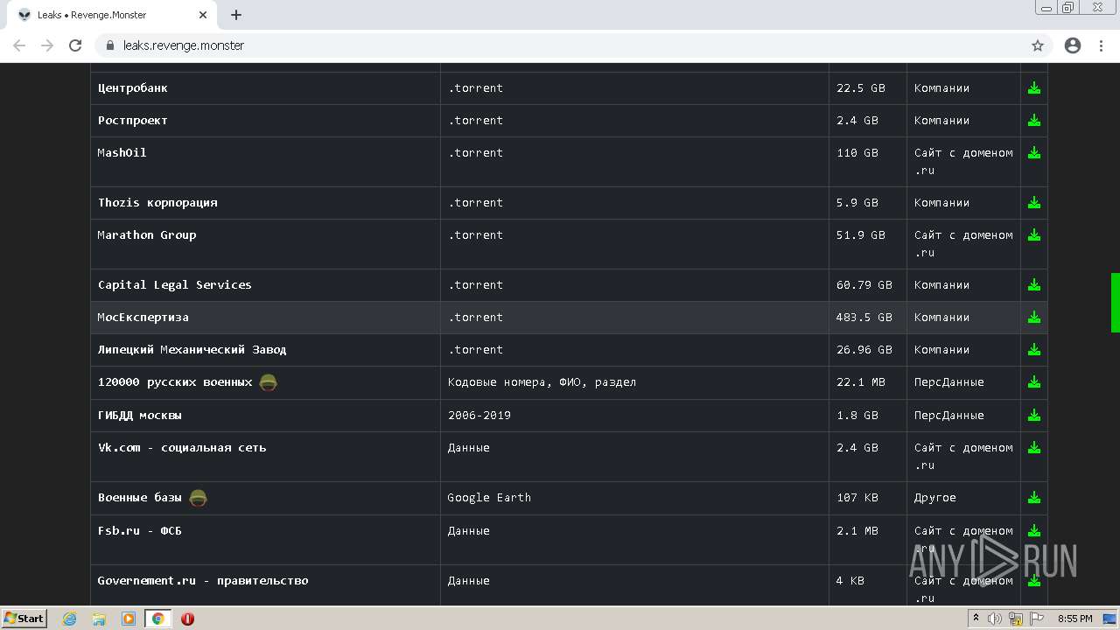This screenshot has height=630, width=1120.
Task: Download the Центробанк torrent
Action: 1034,88
